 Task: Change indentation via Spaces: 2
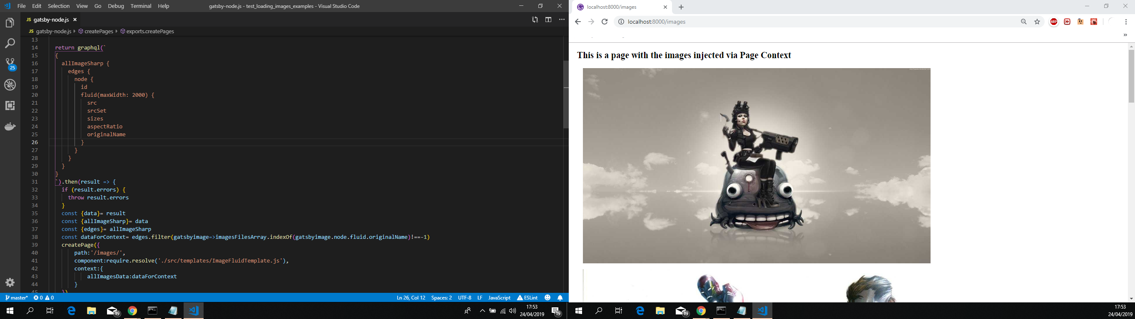tap(441, 297)
